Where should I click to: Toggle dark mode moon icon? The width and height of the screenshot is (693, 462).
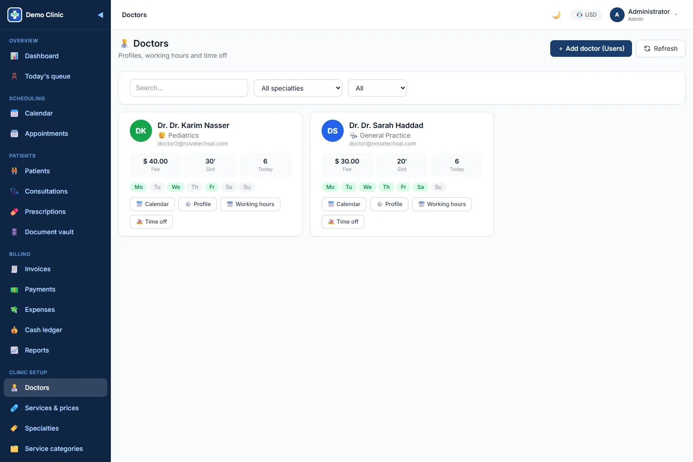pos(557,15)
